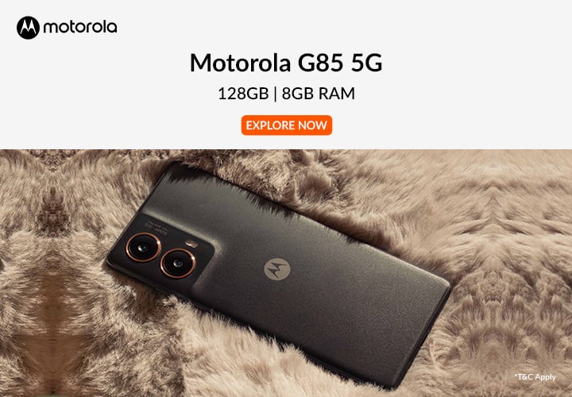Click the EXPLORE NOW button
572x397 pixels.
pyautogui.click(x=287, y=125)
